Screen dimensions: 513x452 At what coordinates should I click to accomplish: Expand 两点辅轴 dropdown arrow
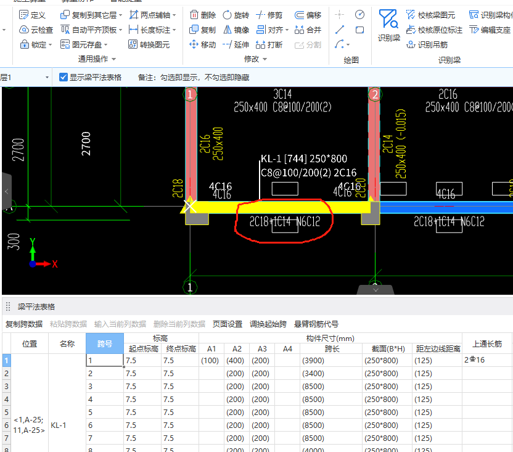pyautogui.click(x=174, y=15)
